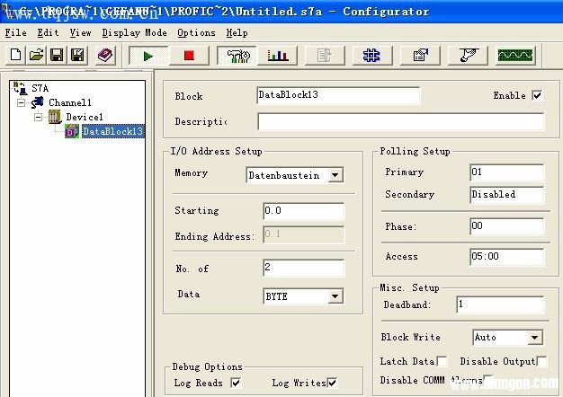Click the first Save disk icon
This screenshot has width=563, height=397.
57,56
